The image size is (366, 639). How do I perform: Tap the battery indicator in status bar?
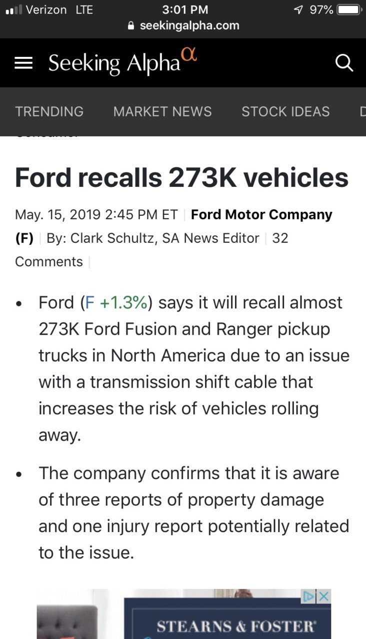(x=349, y=9)
